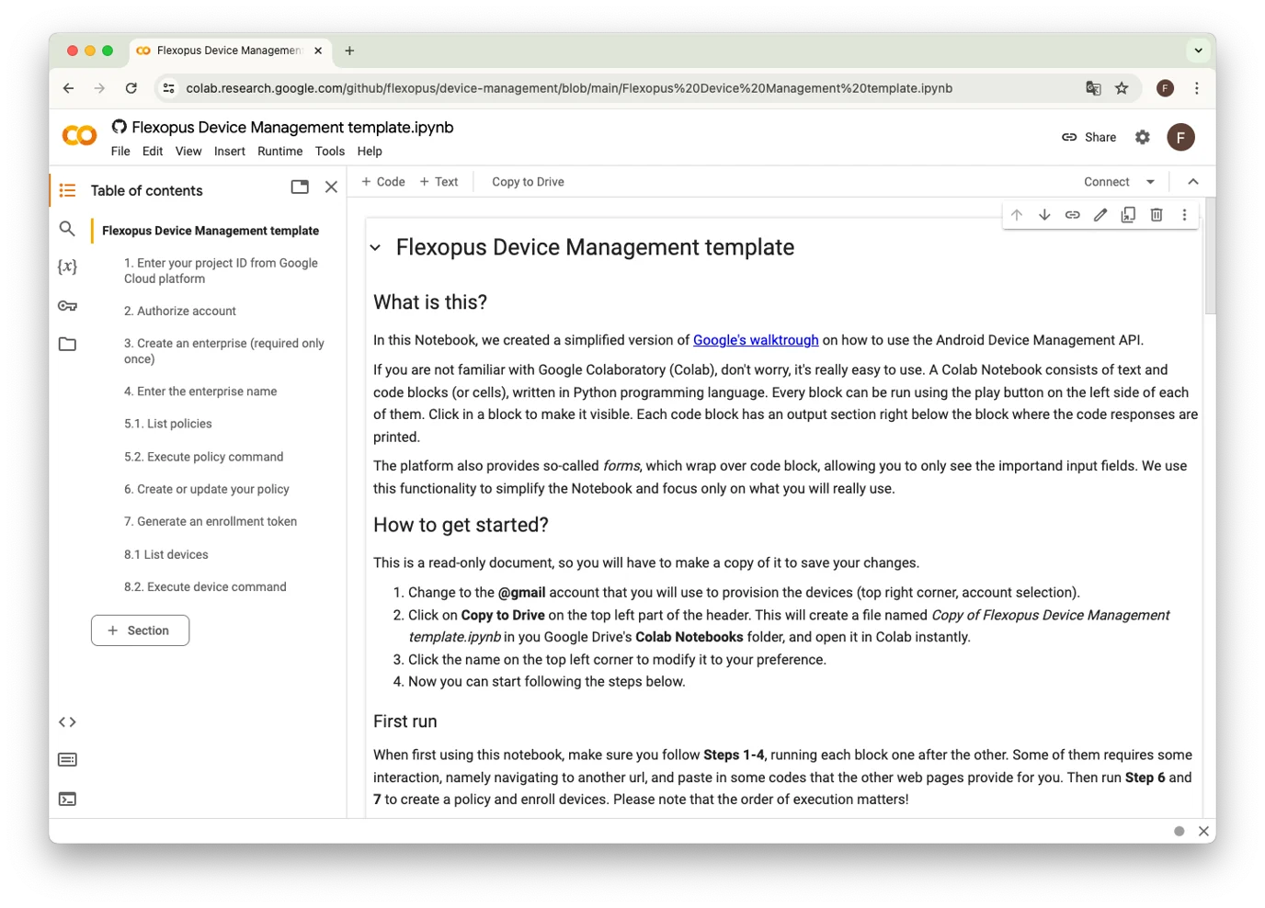Open Find and replace search icon
This screenshot has height=908, width=1265.
click(67, 229)
